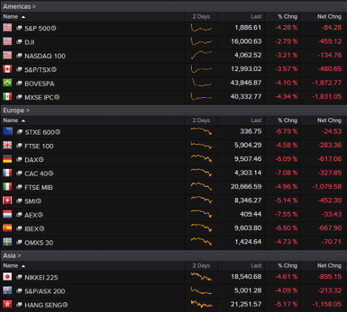Select the IBEX net change -667.90
Image resolution: width=347 pixels, height=312 pixels.
point(330,228)
